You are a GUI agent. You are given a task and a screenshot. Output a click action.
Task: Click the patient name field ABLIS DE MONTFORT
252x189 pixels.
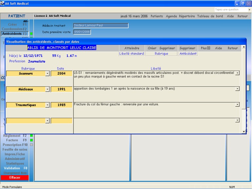(62, 48)
